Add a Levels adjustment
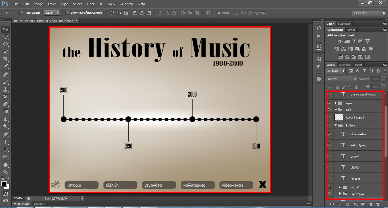 pyautogui.click(x=347, y=41)
